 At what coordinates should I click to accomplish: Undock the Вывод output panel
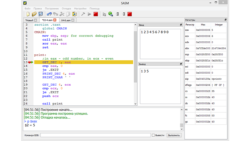[x=181, y=64]
